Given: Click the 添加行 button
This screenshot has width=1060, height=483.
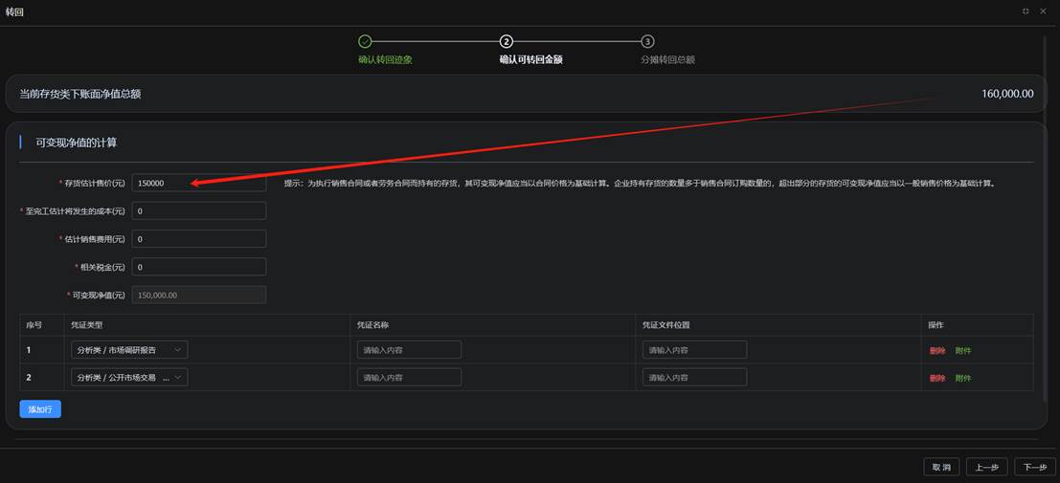Looking at the screenshot, I should point(40,409).
